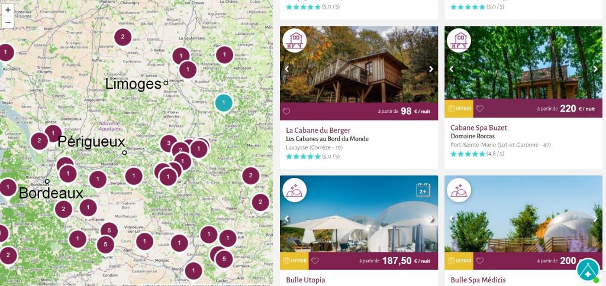Screen dimensions: 606x286
Task: Zoom in on the map
Action: (x=8, y=10)
